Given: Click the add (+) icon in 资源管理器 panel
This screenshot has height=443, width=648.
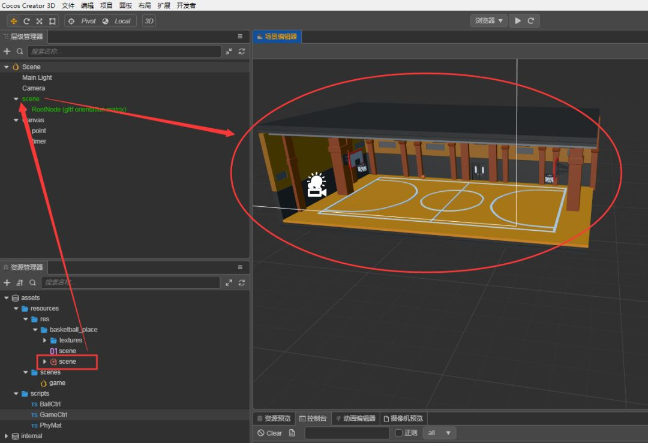Looking at the screenshot, I should point(7,282).
